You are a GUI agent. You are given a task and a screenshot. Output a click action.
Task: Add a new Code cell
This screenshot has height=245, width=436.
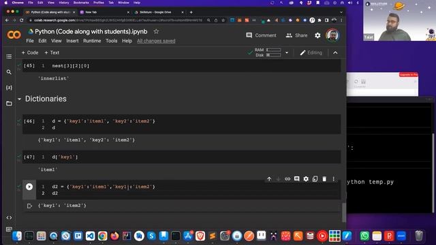(x=30, y=52)
